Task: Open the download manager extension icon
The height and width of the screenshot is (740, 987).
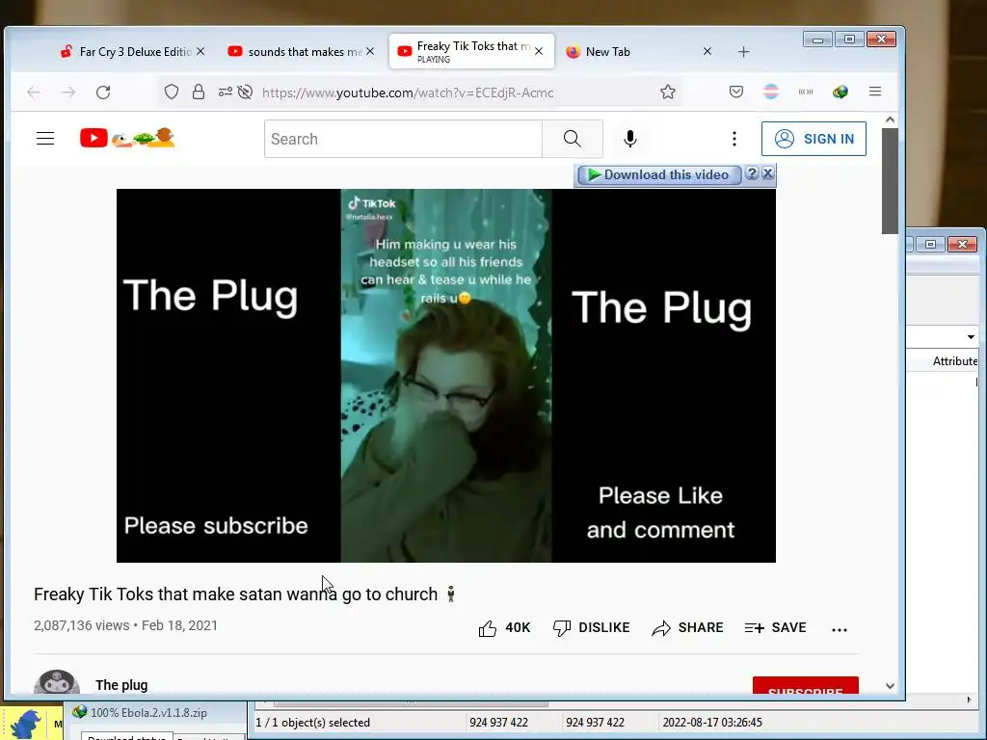Action: point(840,92)
